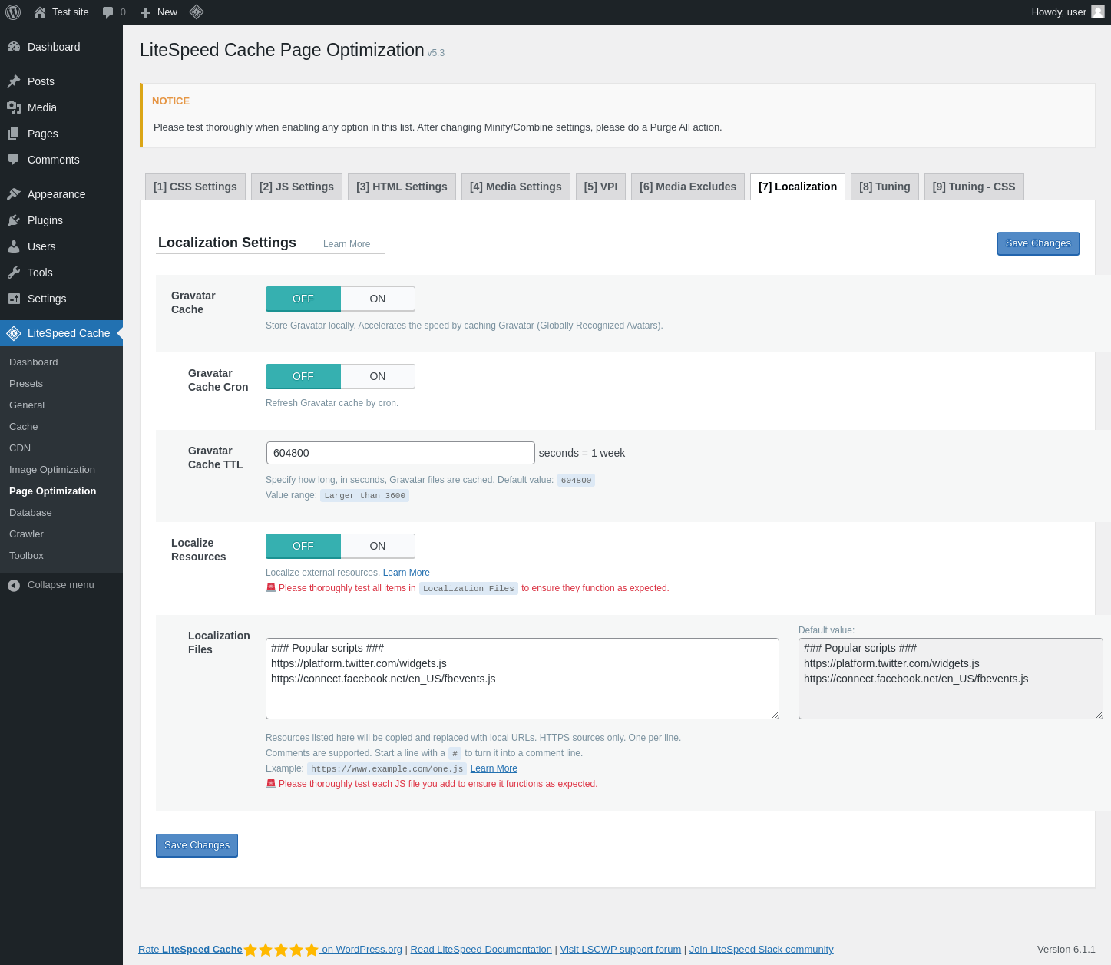
Task: Click the Gravatar Cache TTL input field
Action: [x=400, y=453]
